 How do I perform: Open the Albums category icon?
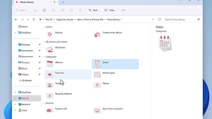[x=50, y=64]
